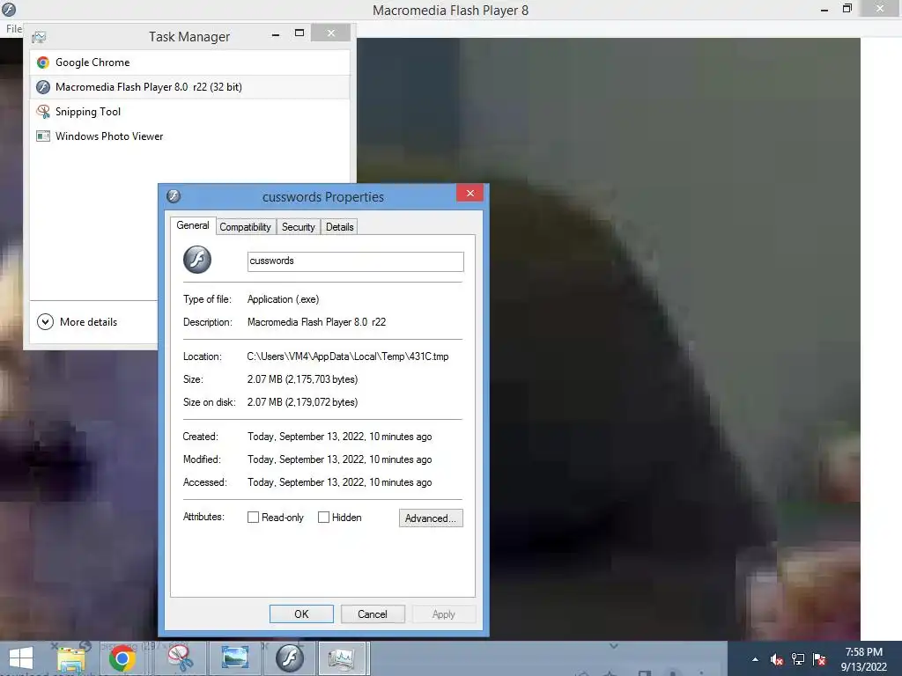Click the large Flash file icon in General tab

[x=197, y=260]
